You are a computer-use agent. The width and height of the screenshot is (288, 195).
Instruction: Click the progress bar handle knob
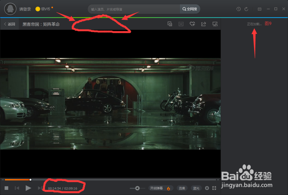(31, 180)
